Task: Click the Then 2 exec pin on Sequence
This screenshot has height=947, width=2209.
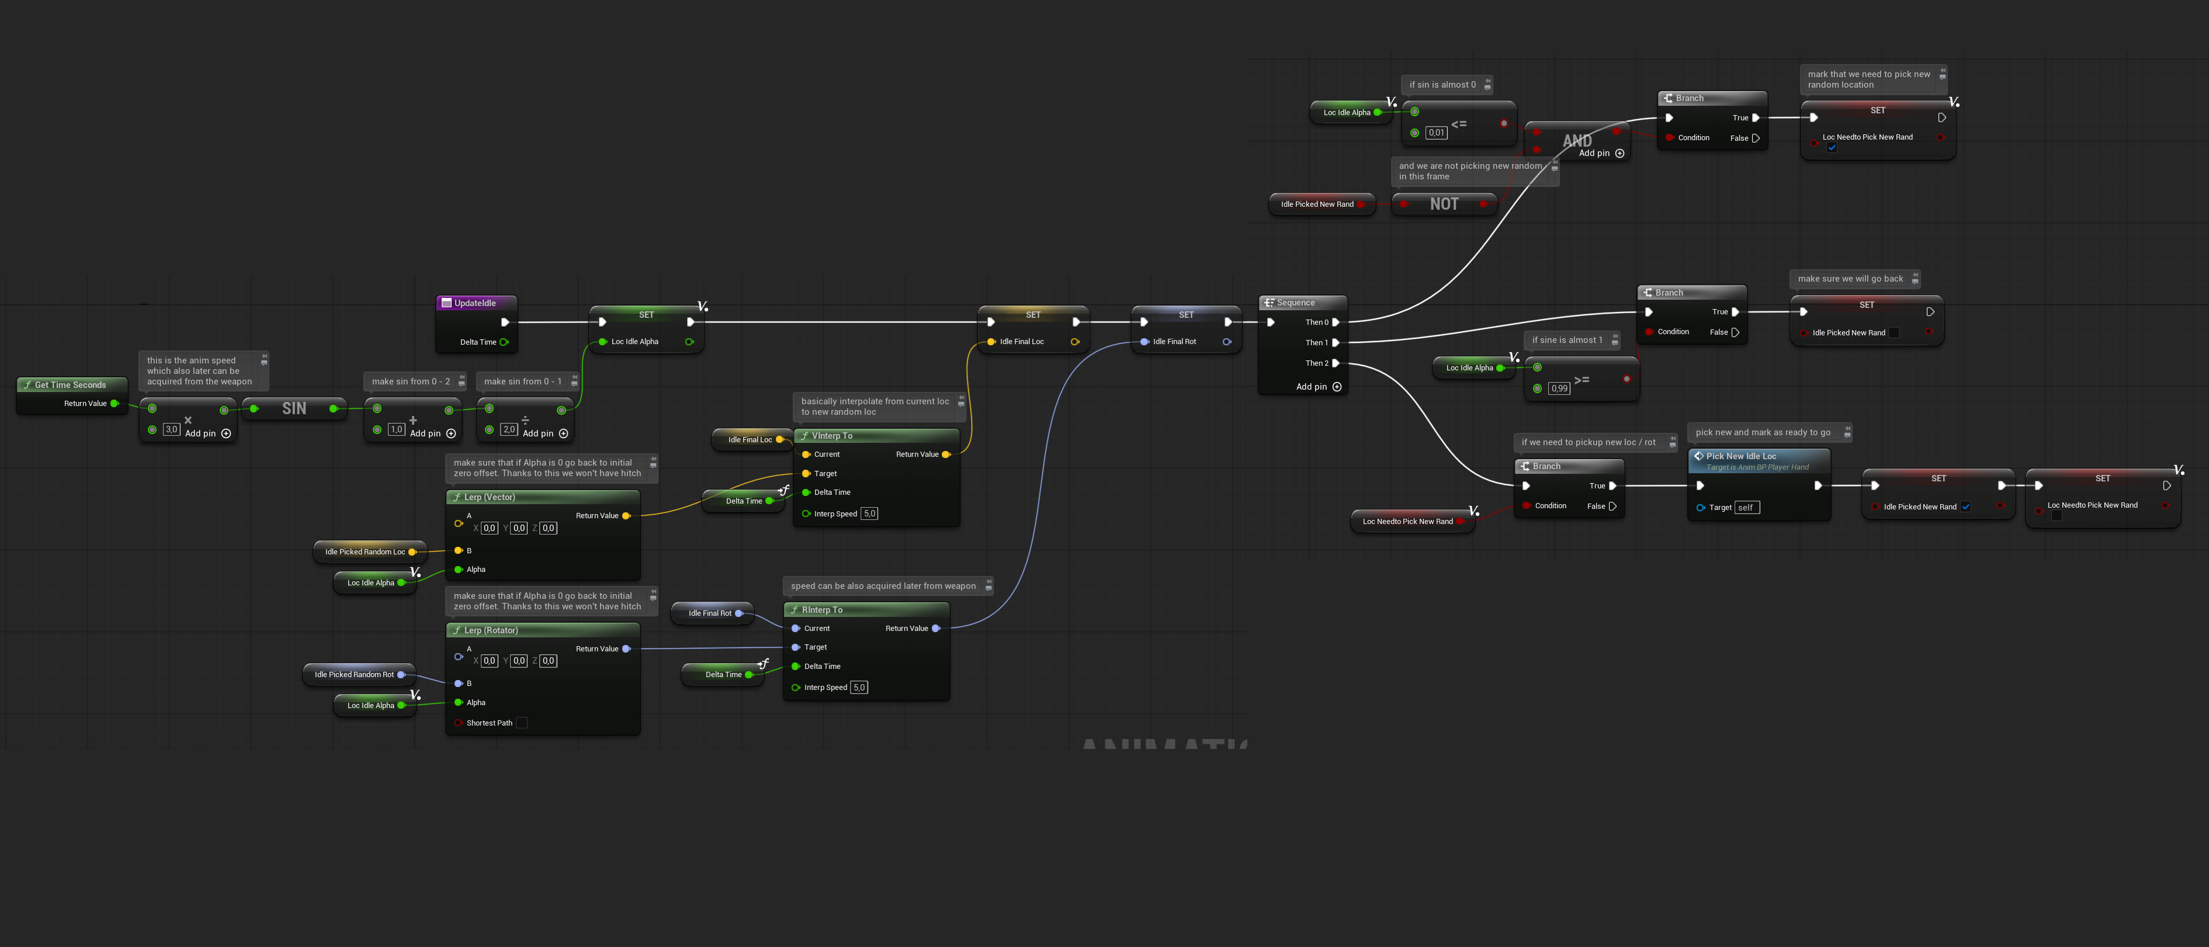Action: tap(1336, 364)
